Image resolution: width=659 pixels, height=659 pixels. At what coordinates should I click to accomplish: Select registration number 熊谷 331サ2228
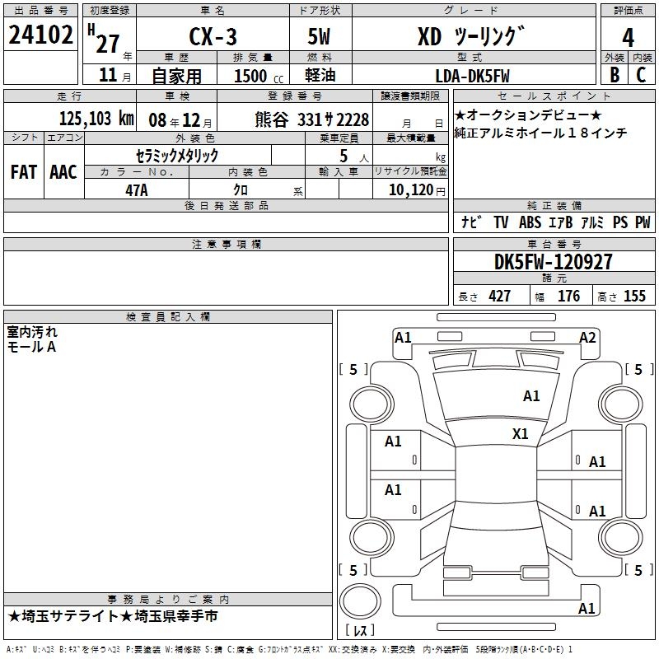(312, 119)
